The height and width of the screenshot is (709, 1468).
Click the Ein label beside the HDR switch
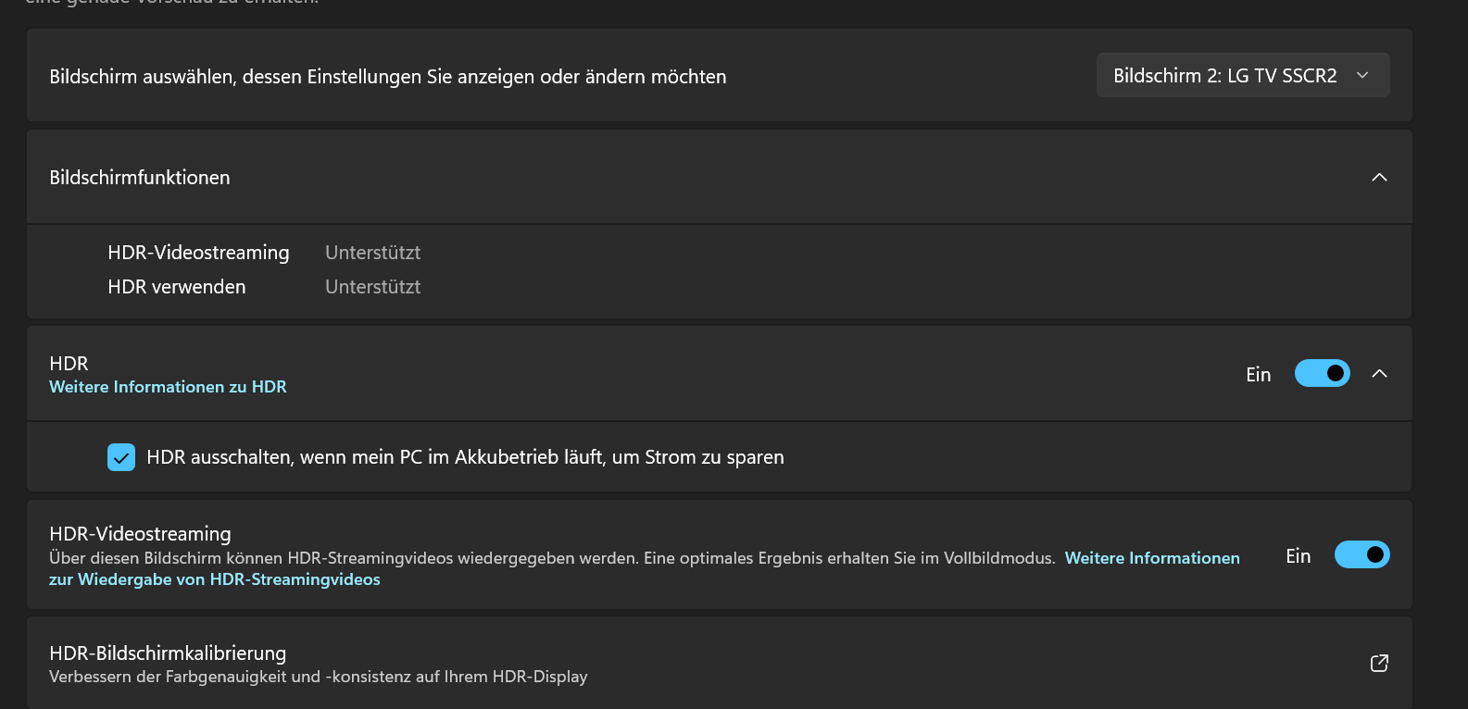pos(1258,374)
